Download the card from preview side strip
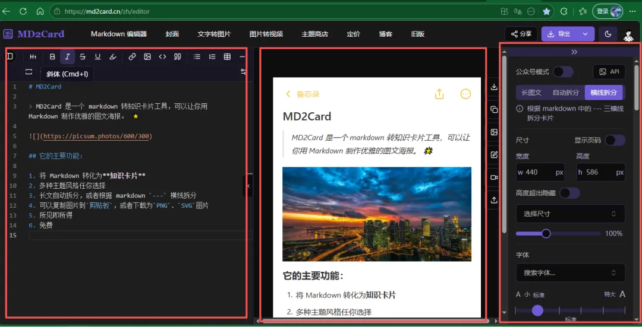This screenshot has width=642, height=327. tap(494, 87)
